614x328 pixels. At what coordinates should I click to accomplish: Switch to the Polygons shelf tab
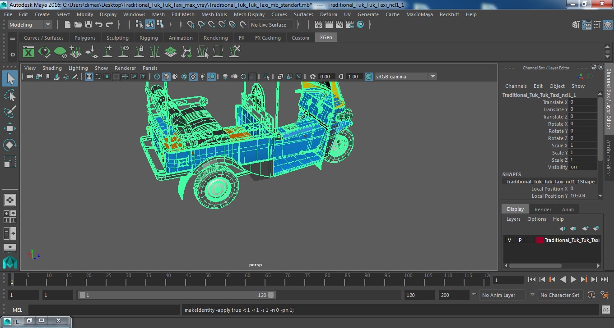pyautogui.click(x=85, y=38)
